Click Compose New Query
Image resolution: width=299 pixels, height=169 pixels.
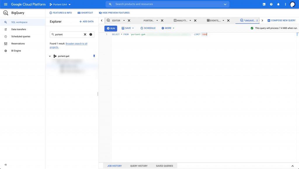pyautogui.click(x=281, y=20)
